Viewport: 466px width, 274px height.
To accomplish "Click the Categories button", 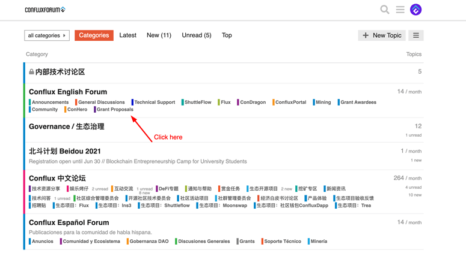I will point(94,35).
